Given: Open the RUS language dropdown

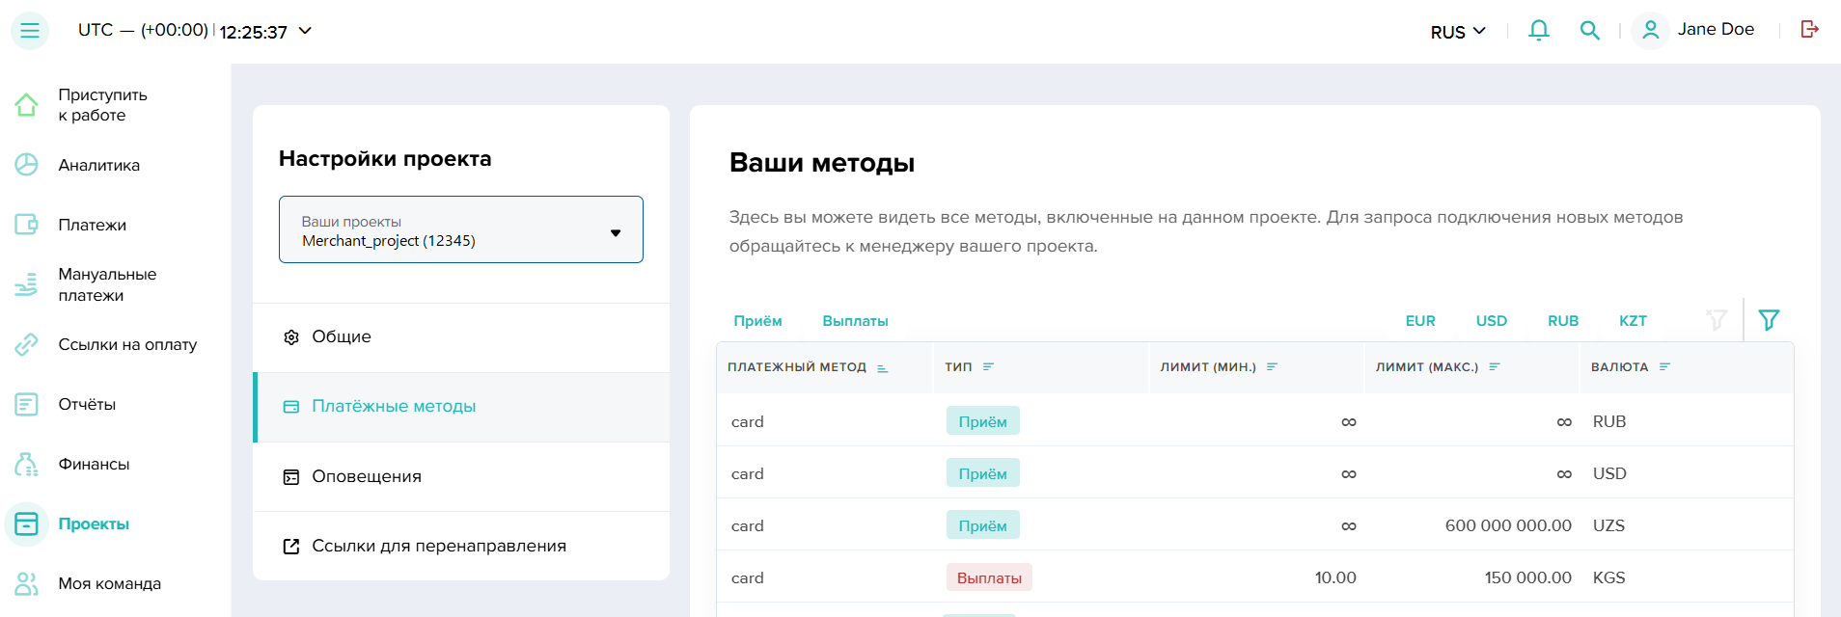Looking at the screenshot, I should (x=1458, y=32).
